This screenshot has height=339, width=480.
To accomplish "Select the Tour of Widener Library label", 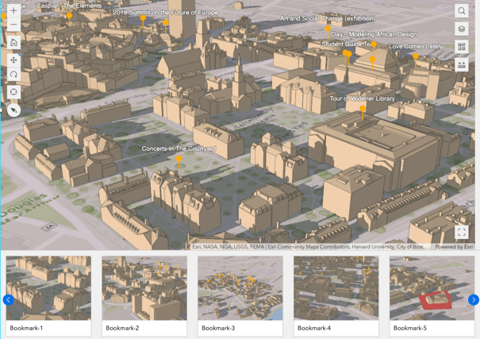I will [x=362, y=98].
